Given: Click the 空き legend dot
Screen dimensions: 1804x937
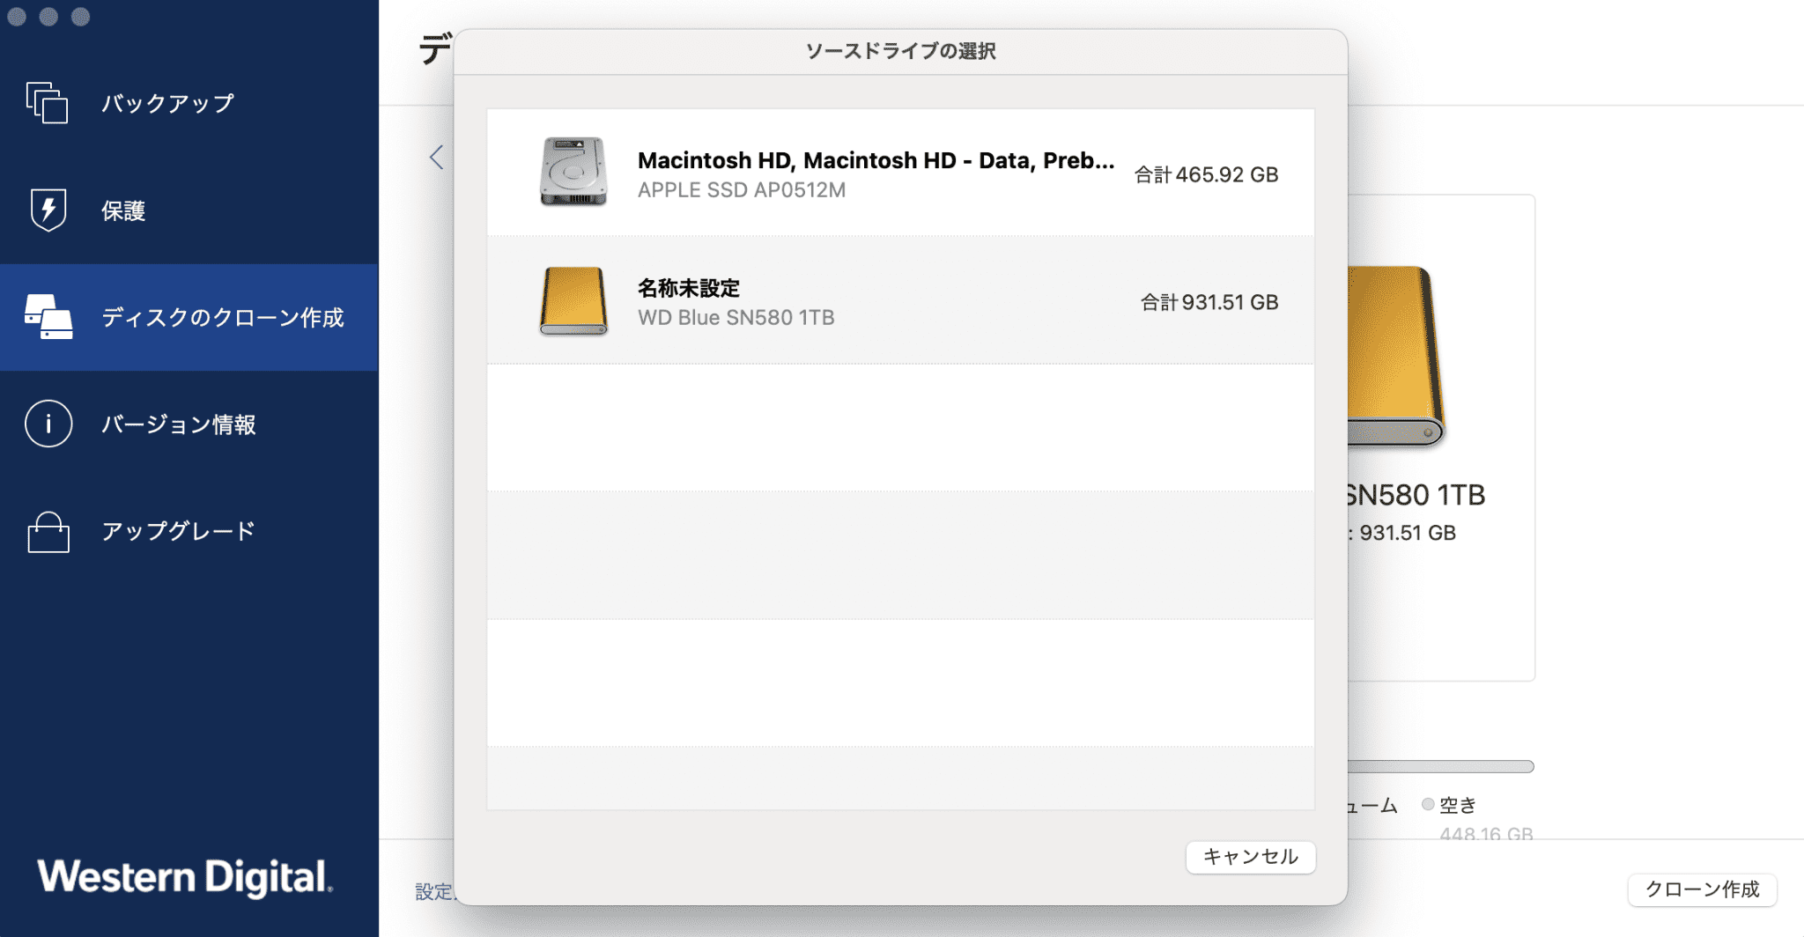Looking at the screenshot, I should 1428,804.
